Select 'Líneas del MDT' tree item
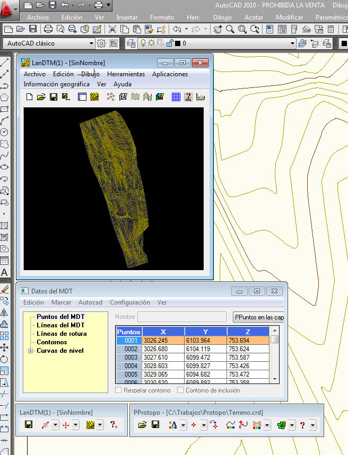The width and height of the screenshot is (348, 455). coord(60,325)
